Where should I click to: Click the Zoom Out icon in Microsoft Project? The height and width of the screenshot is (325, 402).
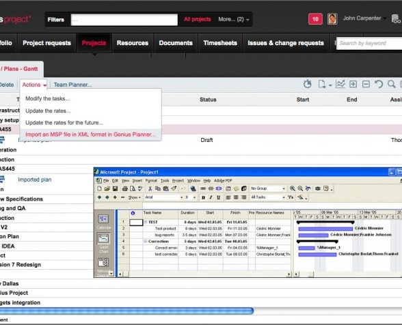(300, 188)
